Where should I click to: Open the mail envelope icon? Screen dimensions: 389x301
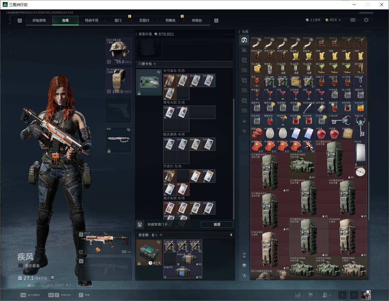(353, 20)
